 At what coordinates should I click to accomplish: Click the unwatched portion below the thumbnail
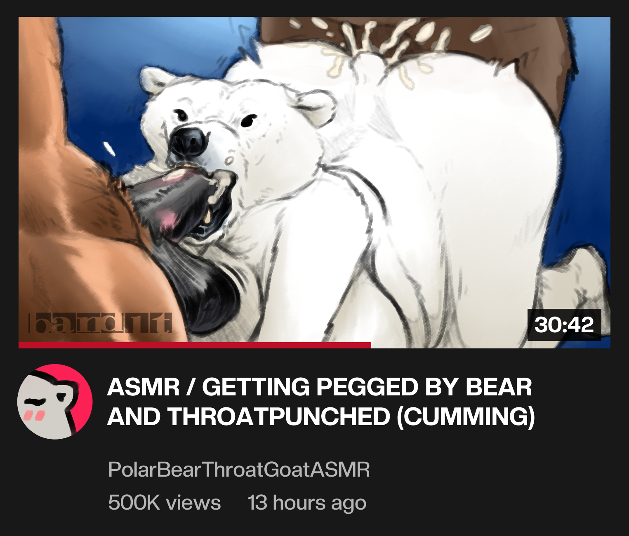[491, 346]
